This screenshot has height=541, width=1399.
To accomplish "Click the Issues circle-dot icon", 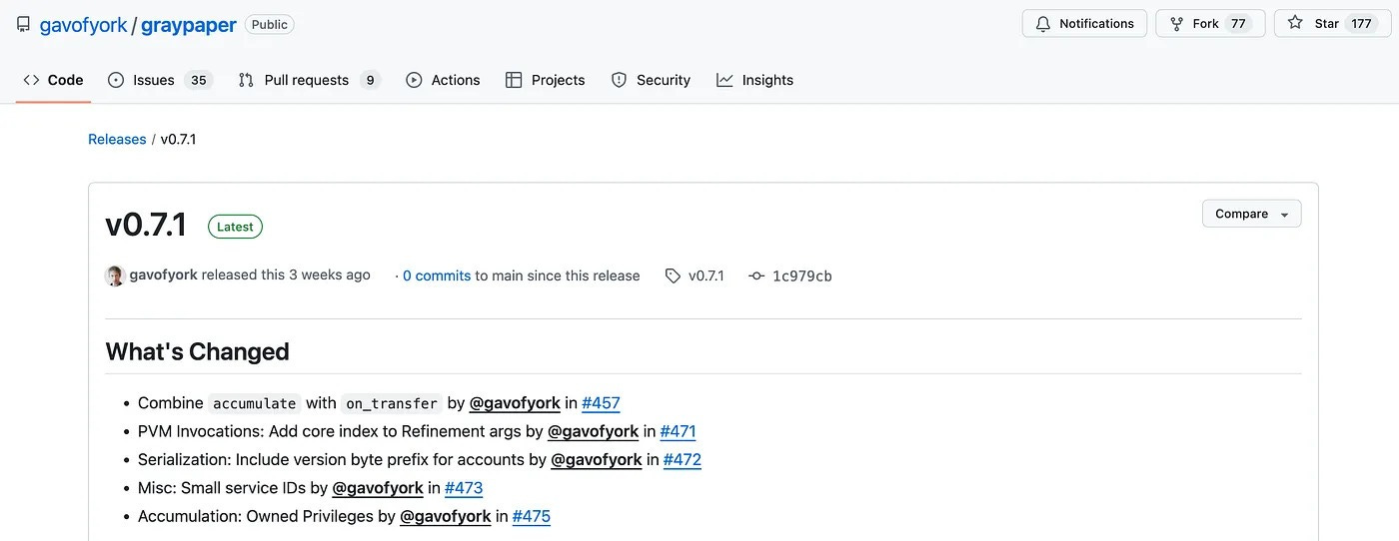I will [116, 80].
